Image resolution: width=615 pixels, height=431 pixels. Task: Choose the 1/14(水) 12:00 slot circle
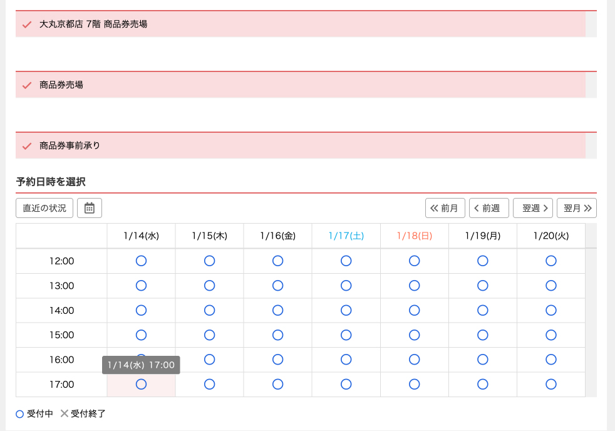(141, 261)
